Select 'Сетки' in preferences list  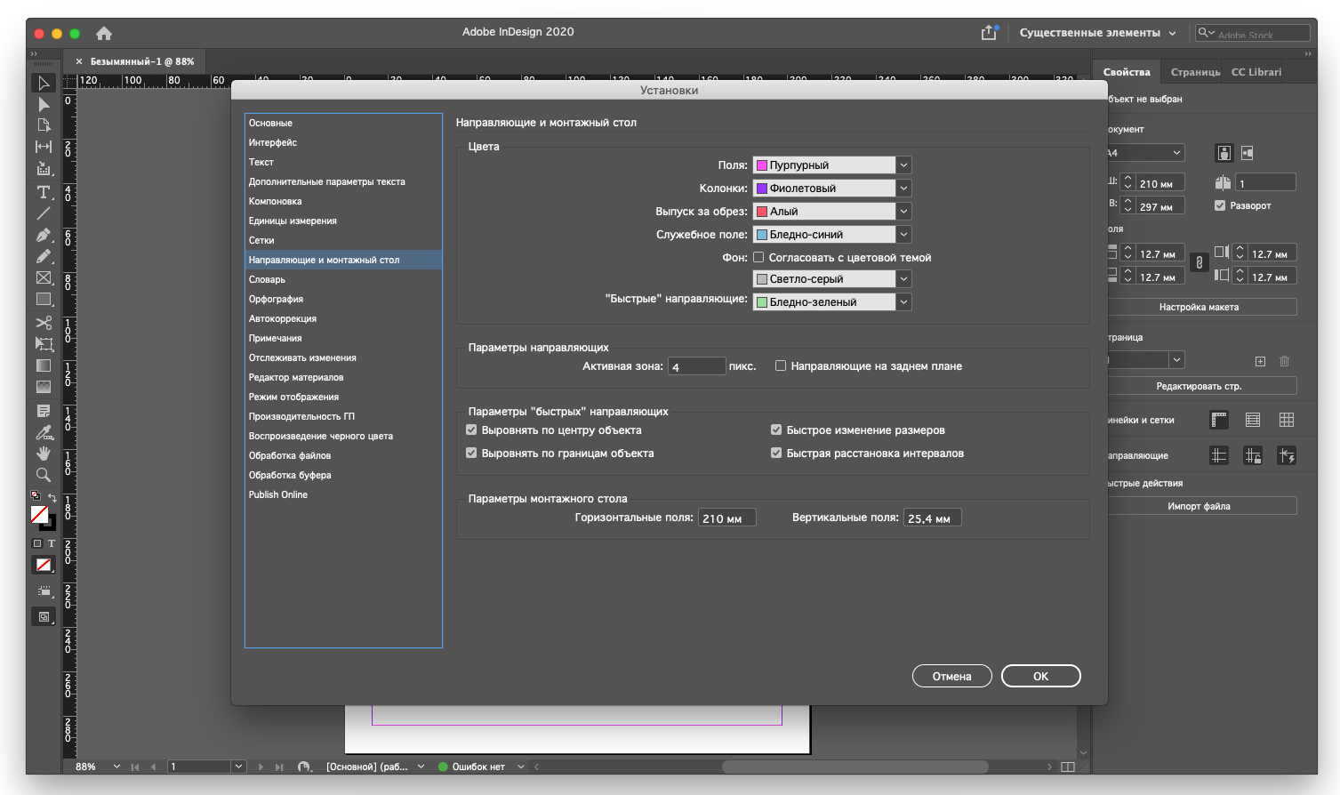pos(261,240)
